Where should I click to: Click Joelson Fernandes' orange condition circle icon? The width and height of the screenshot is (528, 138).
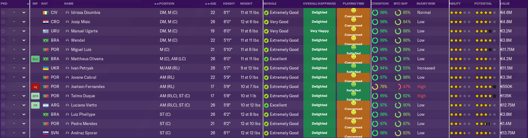click(x=375, y=87)
